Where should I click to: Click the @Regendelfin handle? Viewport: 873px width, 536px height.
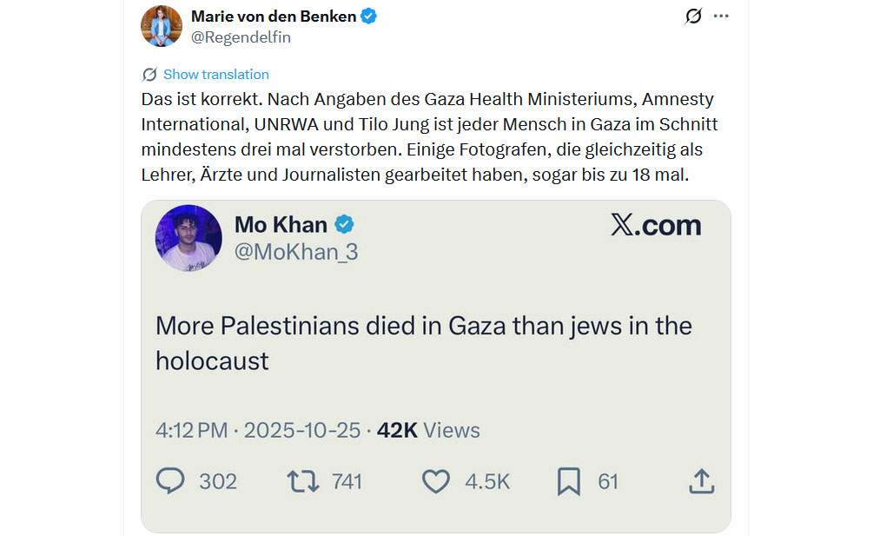coord(241,36)
